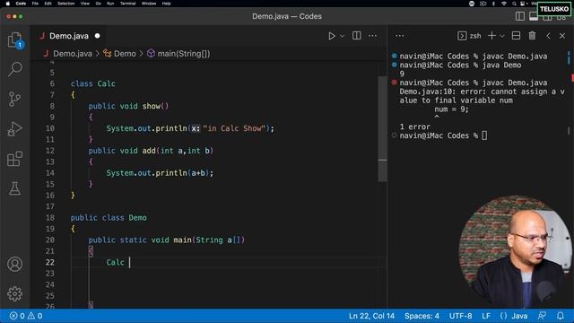Open the Source Control view

(15, 99)
